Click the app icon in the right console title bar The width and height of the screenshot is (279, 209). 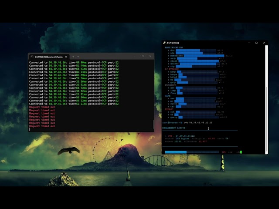(164, 43)
